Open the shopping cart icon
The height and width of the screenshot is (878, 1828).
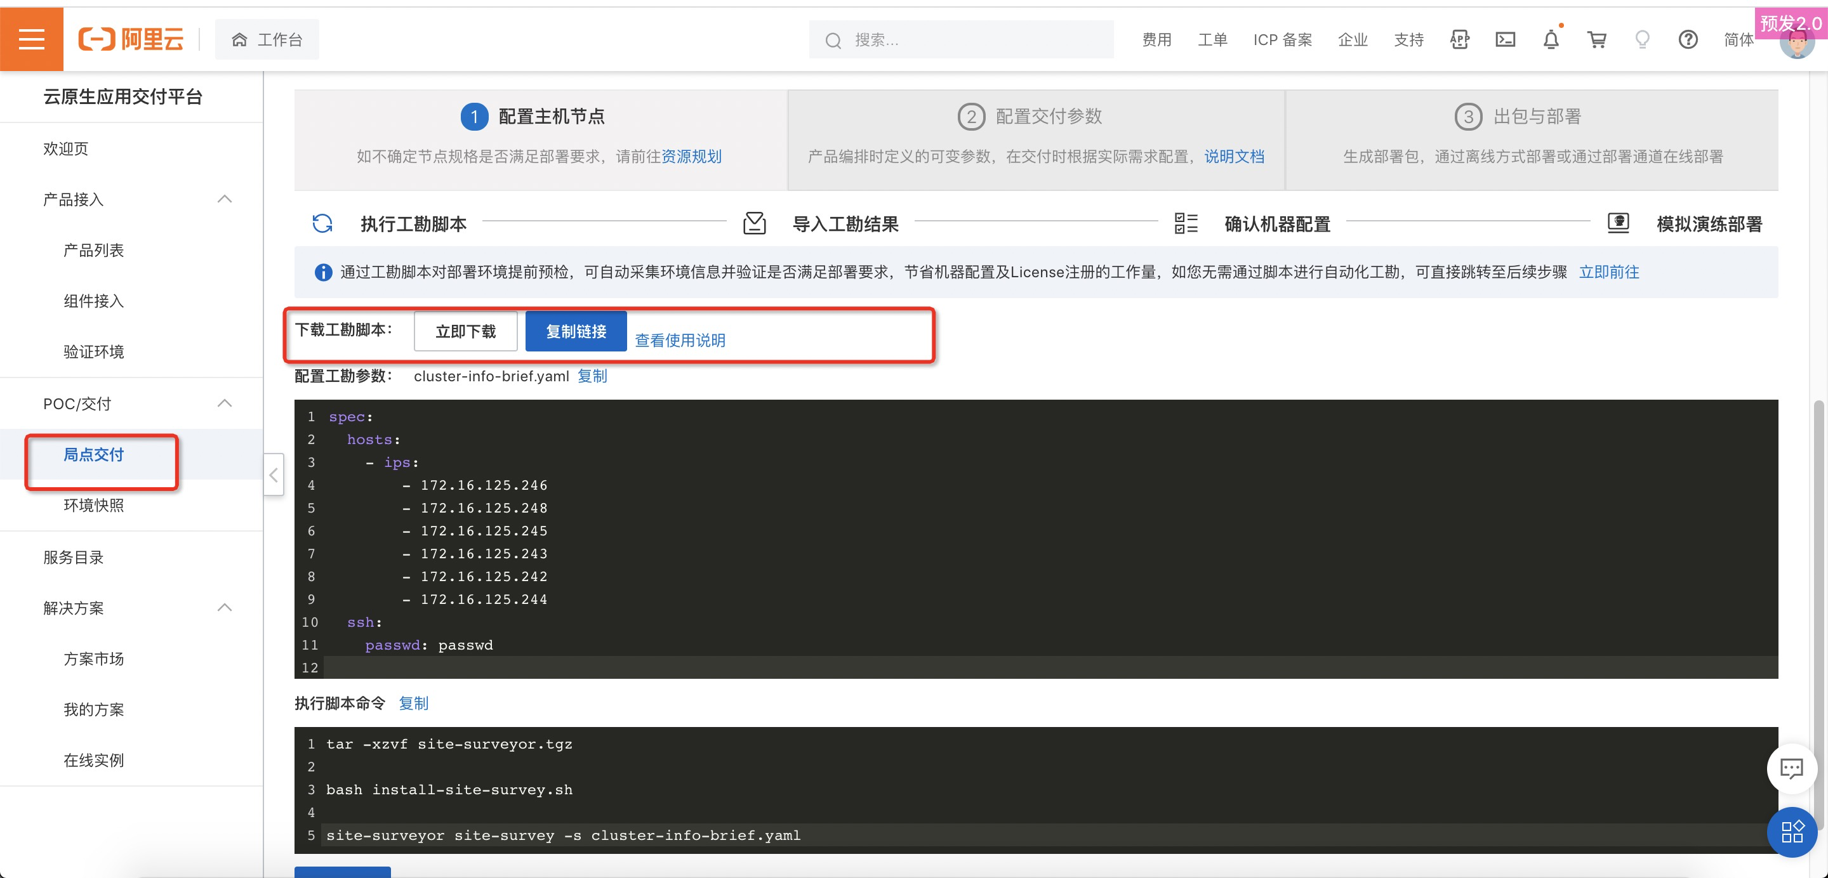tap(1597, 40)
